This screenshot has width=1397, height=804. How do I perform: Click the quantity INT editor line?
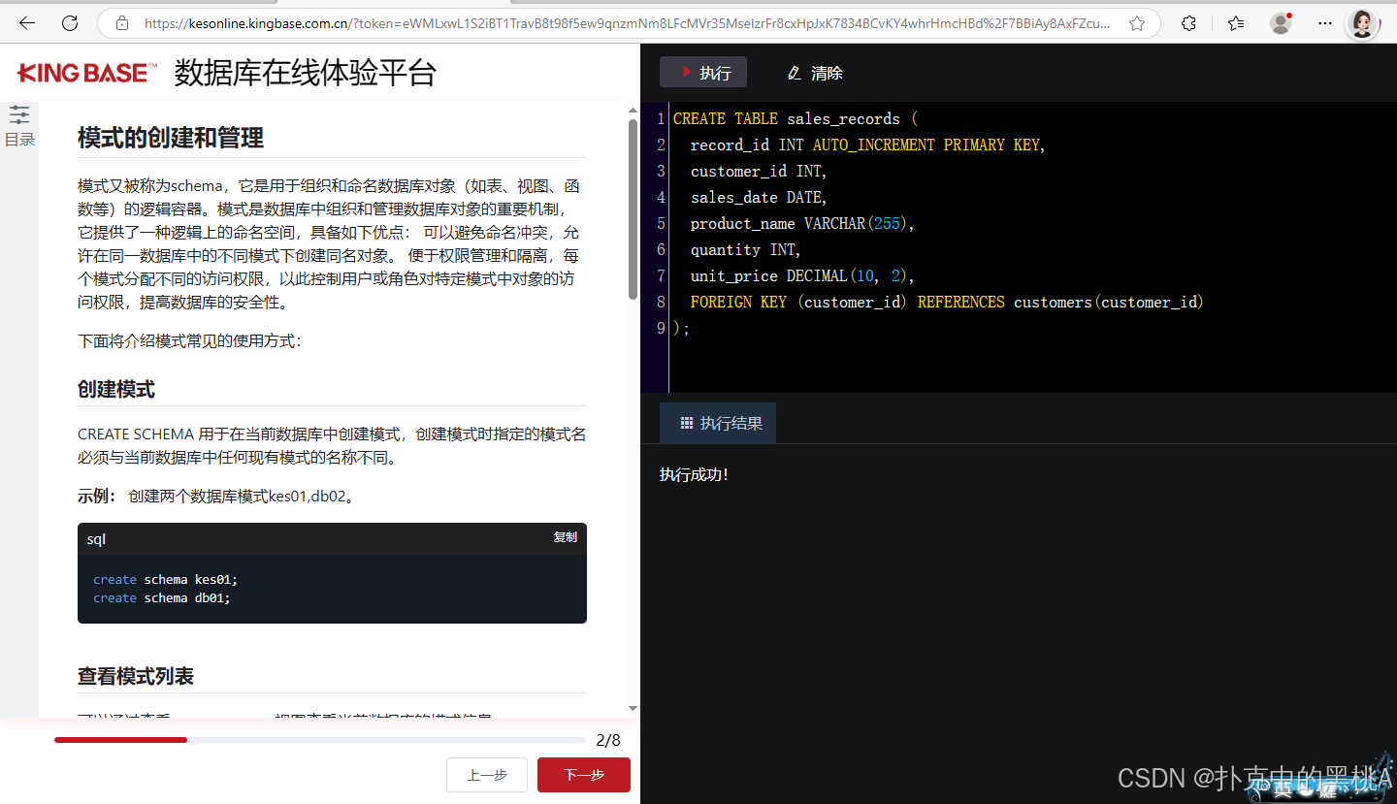[745, 250]
